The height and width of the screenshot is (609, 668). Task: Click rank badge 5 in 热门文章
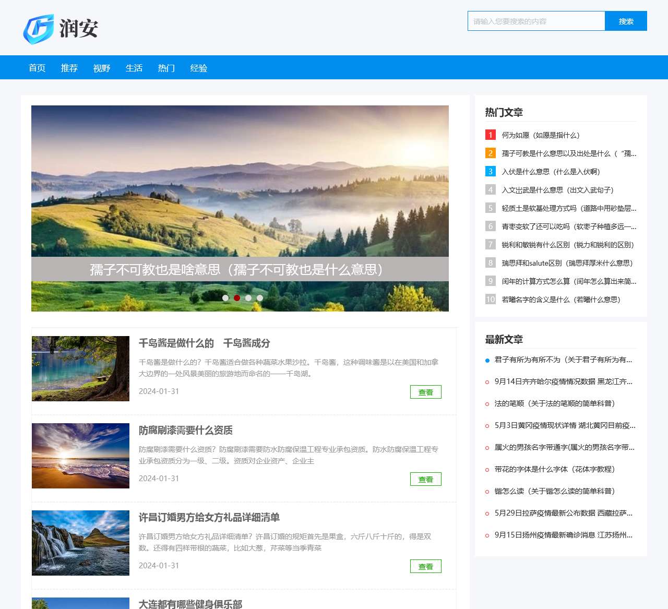(x=491, y=208)
